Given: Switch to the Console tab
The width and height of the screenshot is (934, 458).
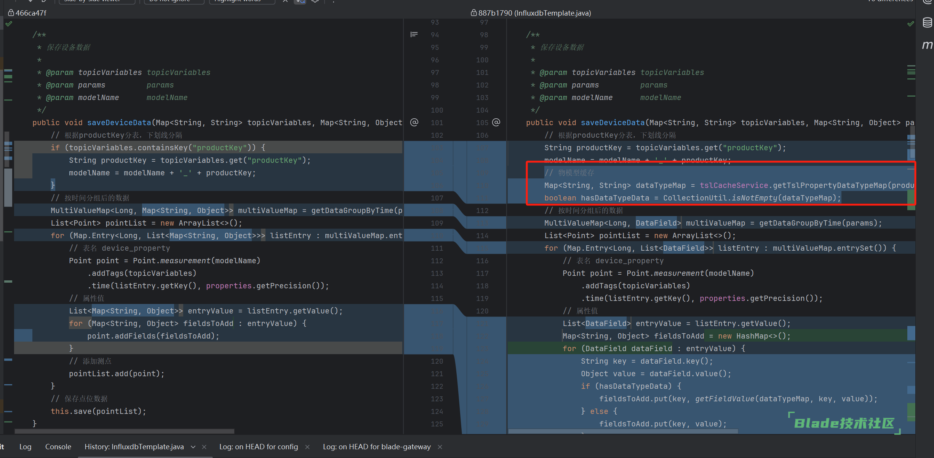Looking at the screenshot, I should click(x=58, y=447).
